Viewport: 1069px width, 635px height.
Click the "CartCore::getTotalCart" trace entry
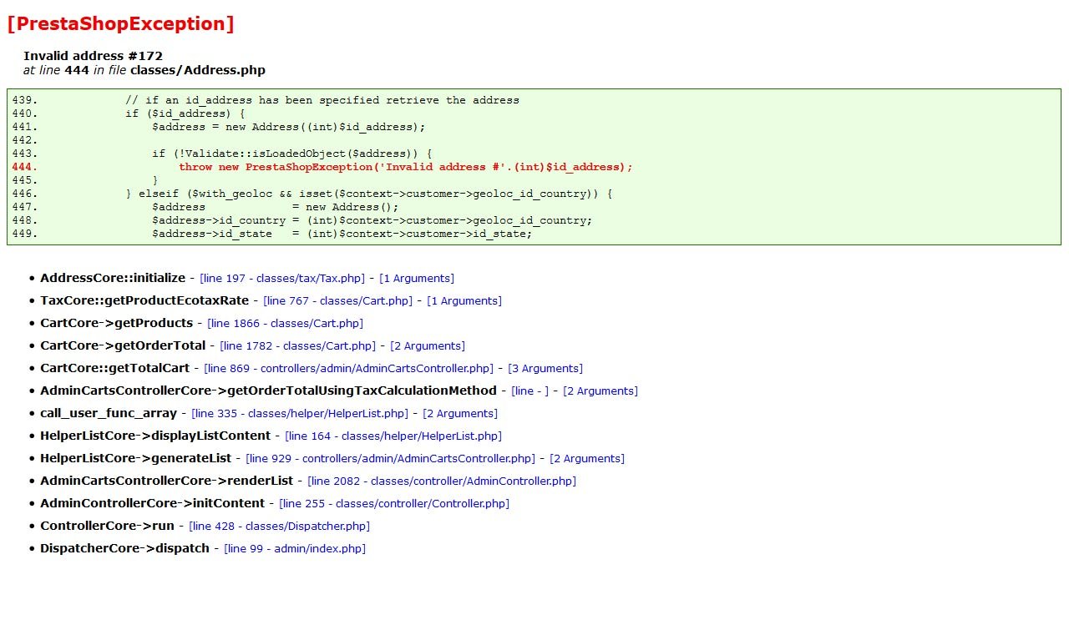(x=114, y=368)
